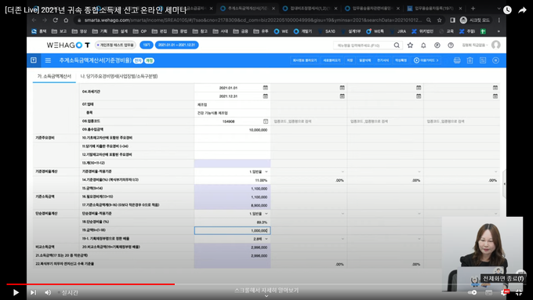
Task: Open video settings gear
Action: tap(504, 292)
